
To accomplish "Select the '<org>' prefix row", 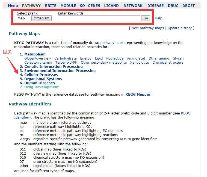I will coord(88,139).
